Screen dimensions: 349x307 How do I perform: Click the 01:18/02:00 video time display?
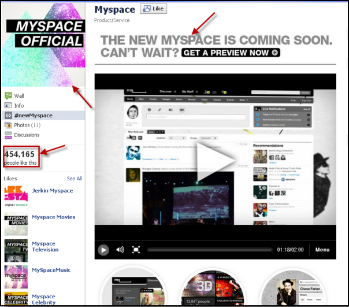click(290, 250)
